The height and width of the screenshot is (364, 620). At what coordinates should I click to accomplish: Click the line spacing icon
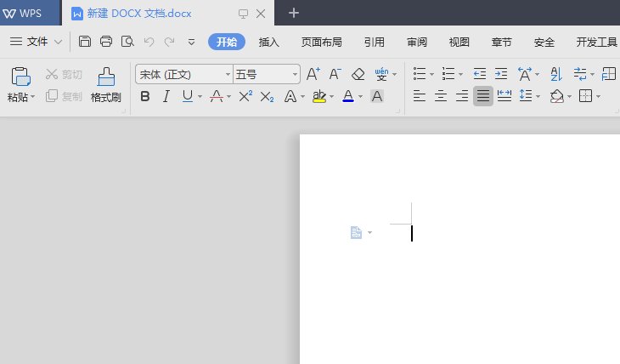click(526, 95)
